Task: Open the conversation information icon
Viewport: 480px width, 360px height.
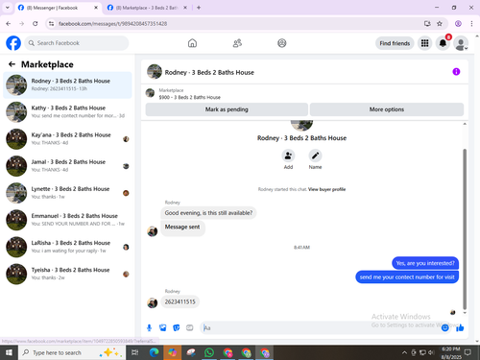Action: (456, 72)
